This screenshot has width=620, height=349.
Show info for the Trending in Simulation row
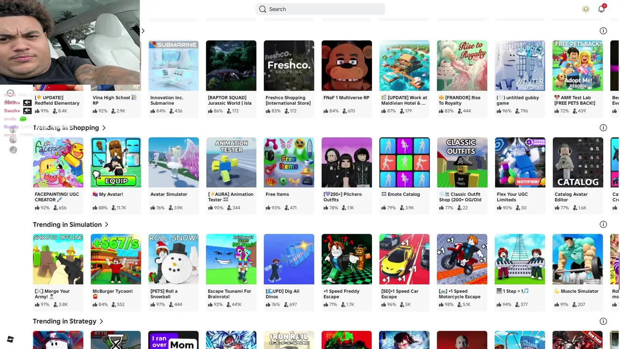point(603,224)
